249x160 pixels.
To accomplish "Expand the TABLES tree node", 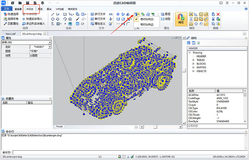I will [193, 60].
